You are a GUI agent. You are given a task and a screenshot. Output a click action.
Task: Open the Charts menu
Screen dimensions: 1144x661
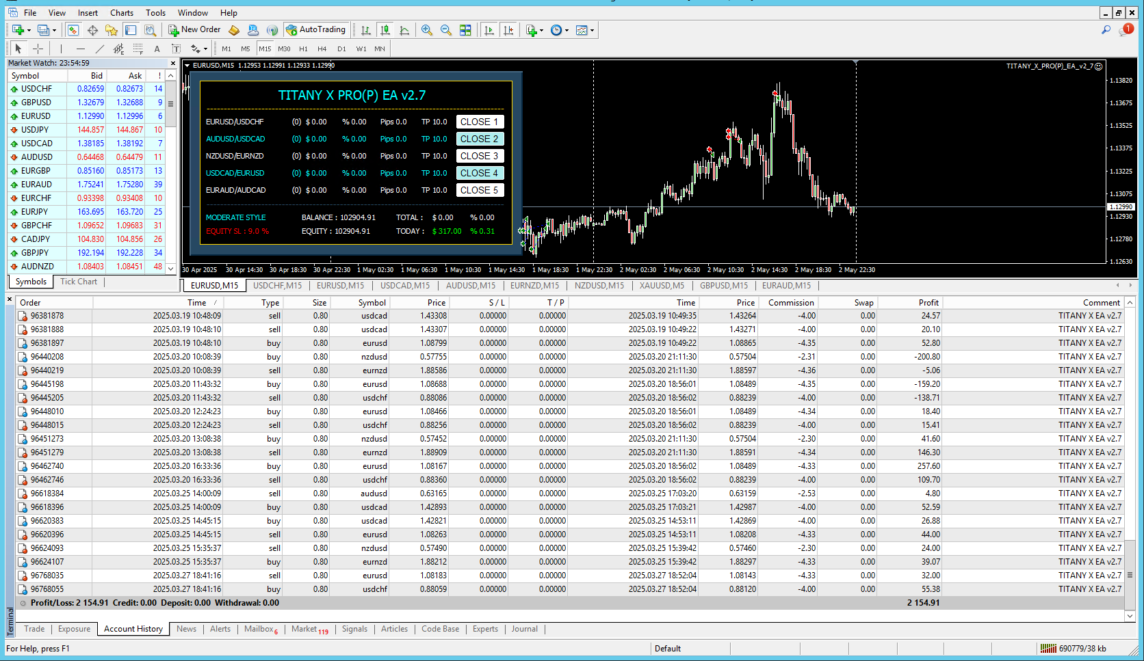point(122,13)
